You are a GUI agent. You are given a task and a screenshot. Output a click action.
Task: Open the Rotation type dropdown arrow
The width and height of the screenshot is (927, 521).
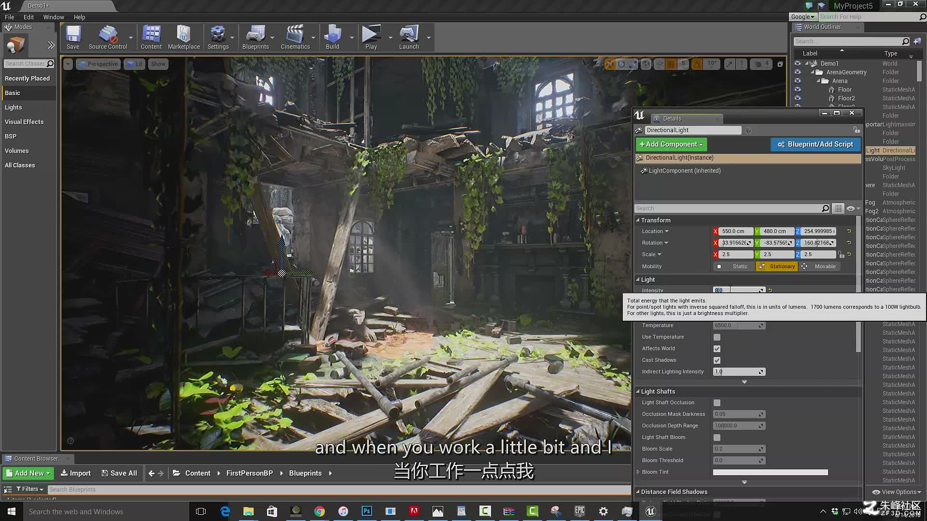(x=666, y=243)
